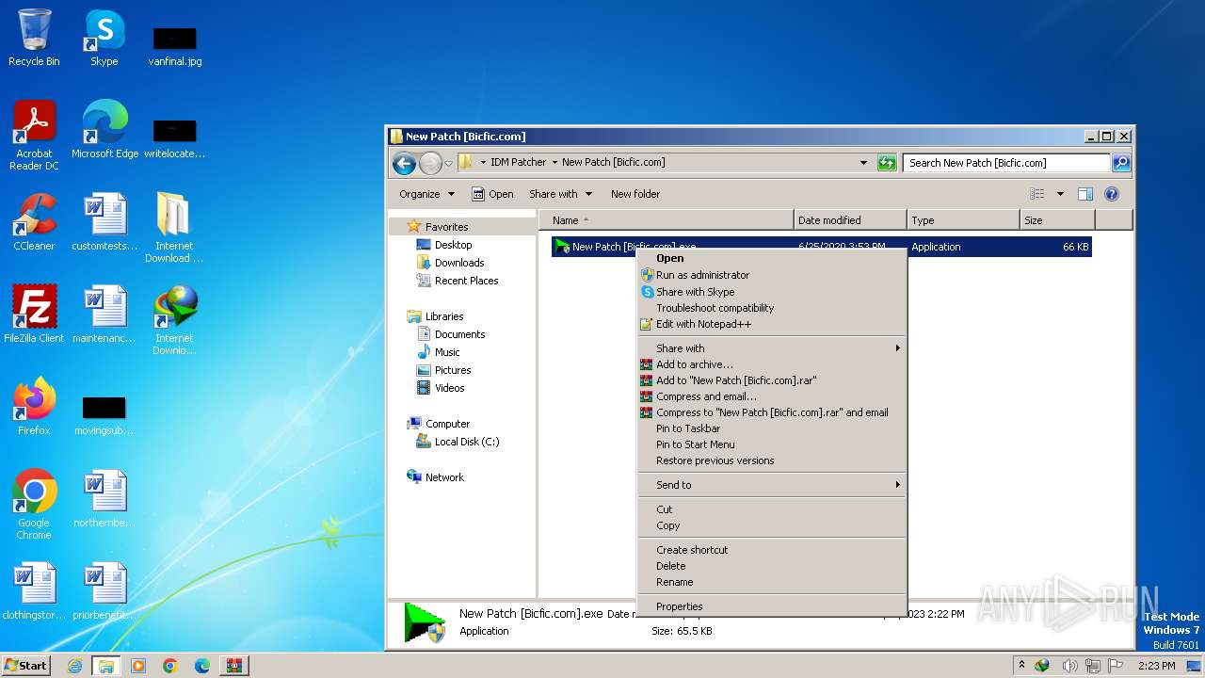
Task: Open the Recycle Bin desktop icon
Action: pos(34,38)
